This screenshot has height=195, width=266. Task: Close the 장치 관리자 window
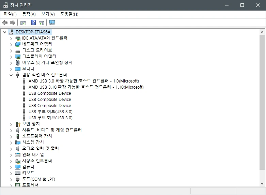(x=258, y=5)
